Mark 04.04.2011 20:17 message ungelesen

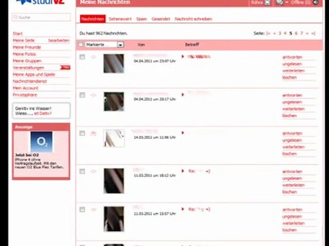292,102
